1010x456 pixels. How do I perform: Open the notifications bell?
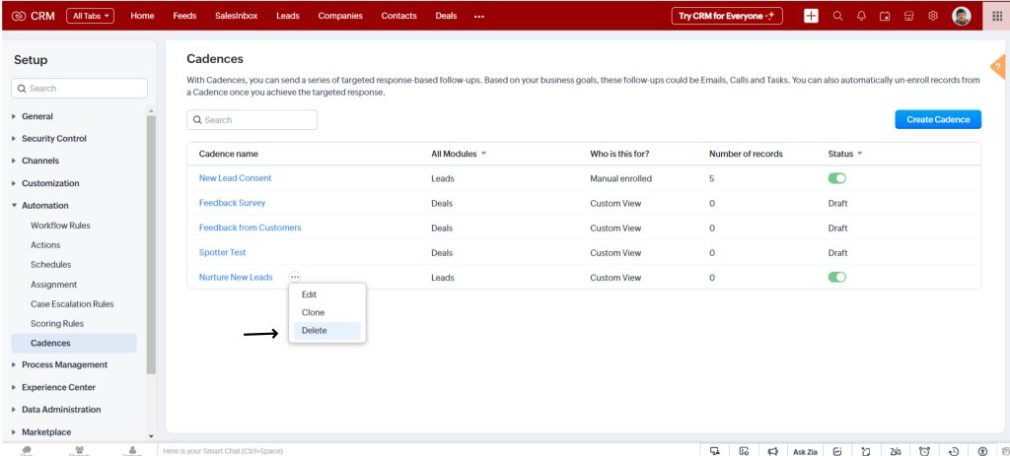pos(859,17)
